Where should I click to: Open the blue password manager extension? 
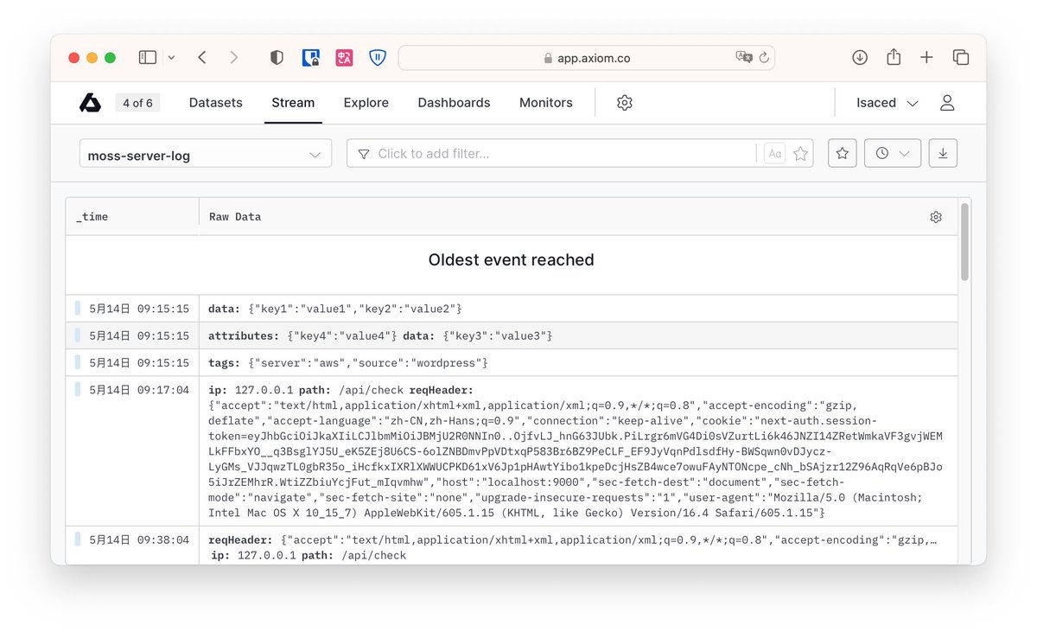coord(311,57)
